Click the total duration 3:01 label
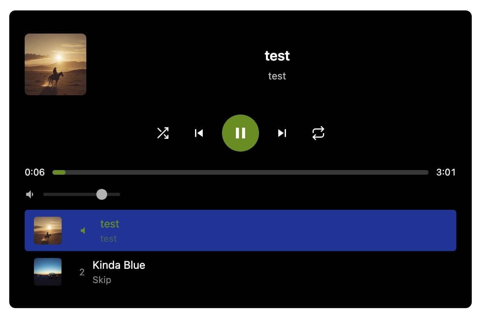 (x=446, y=172)
